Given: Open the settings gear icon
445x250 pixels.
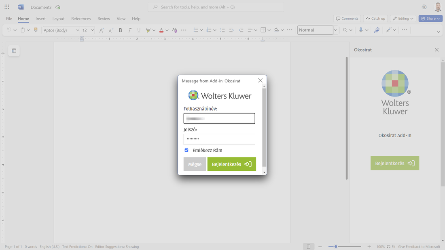Looking at the screenshot, I should click(x=424, y=7).
